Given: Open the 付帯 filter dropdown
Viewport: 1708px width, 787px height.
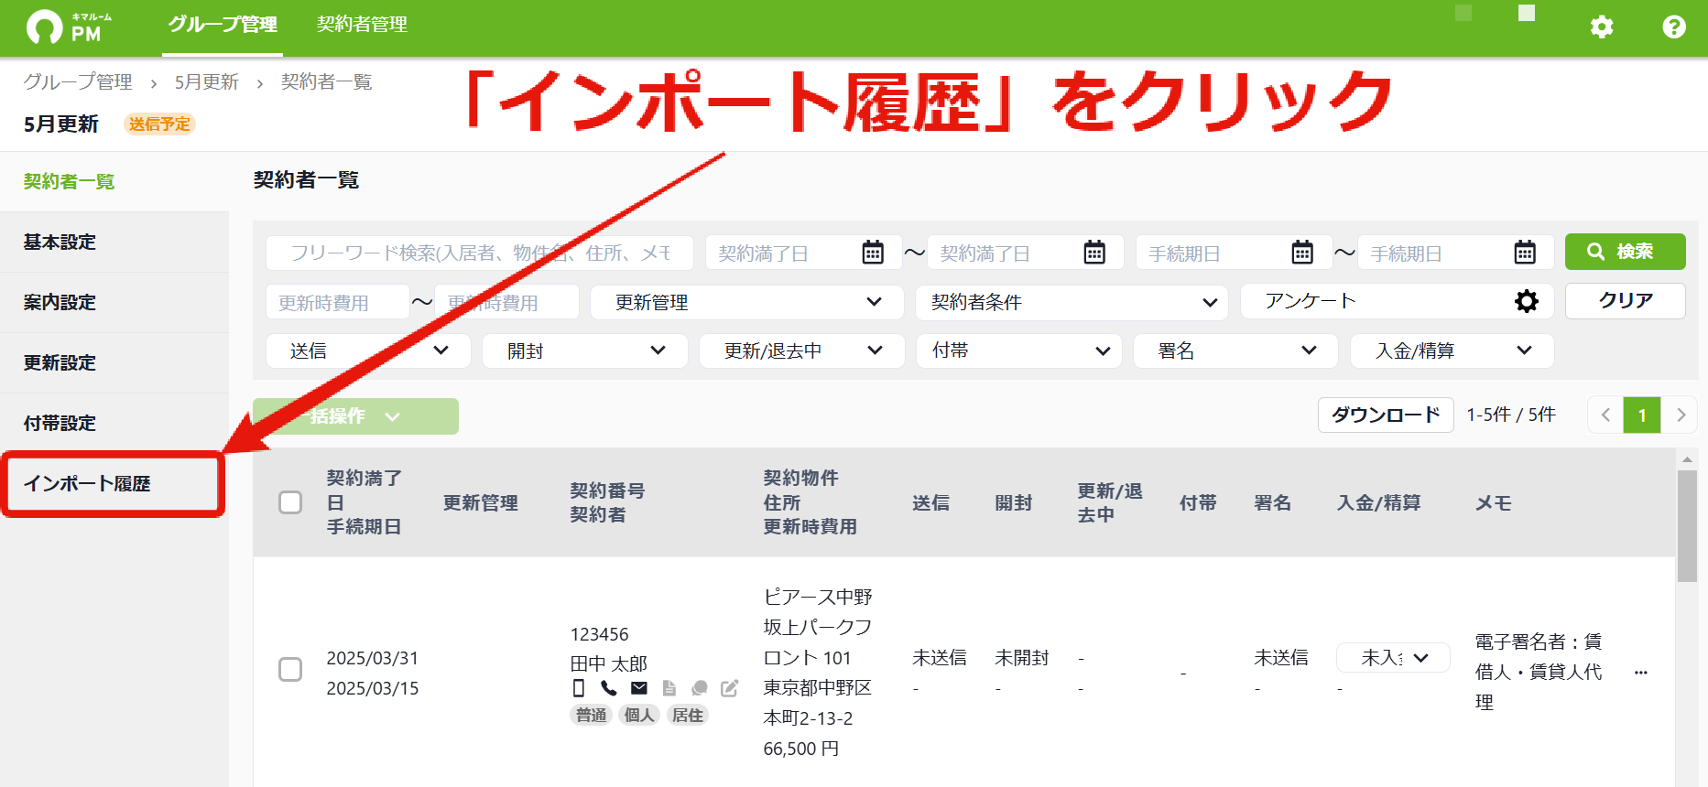Looking at the screenshot, I should coord(1019,350).
